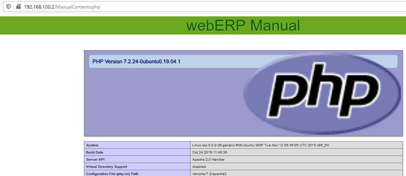
Task: Click the Build Date row label
Action: tap(95, 152)
